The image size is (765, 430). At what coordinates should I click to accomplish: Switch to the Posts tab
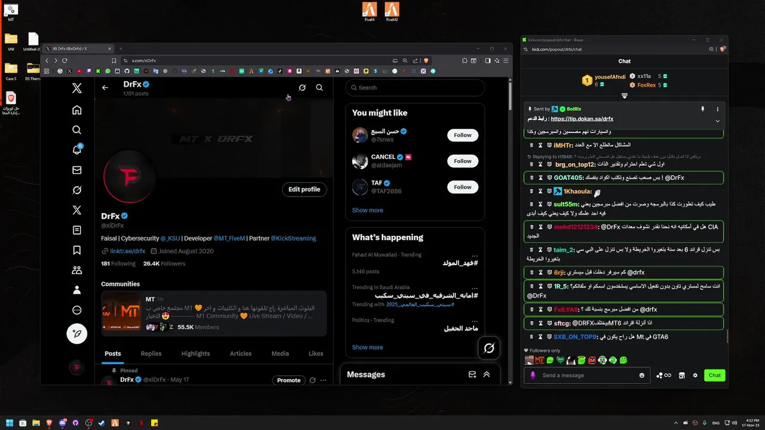pyautogui.click(x=113, y=354)
